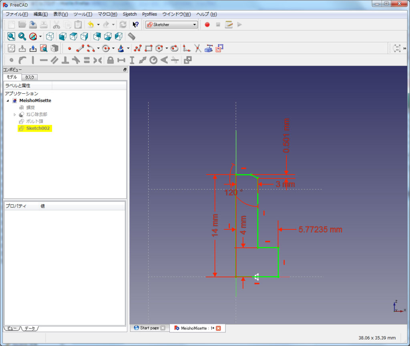Click the external geometry tool
Viewport: 410px width, 346px height.
click(208, 48)
